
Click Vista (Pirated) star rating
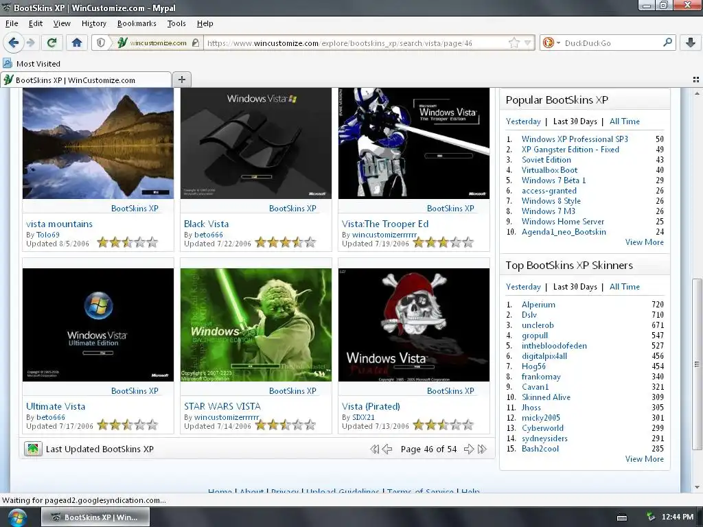pos(443,424)
